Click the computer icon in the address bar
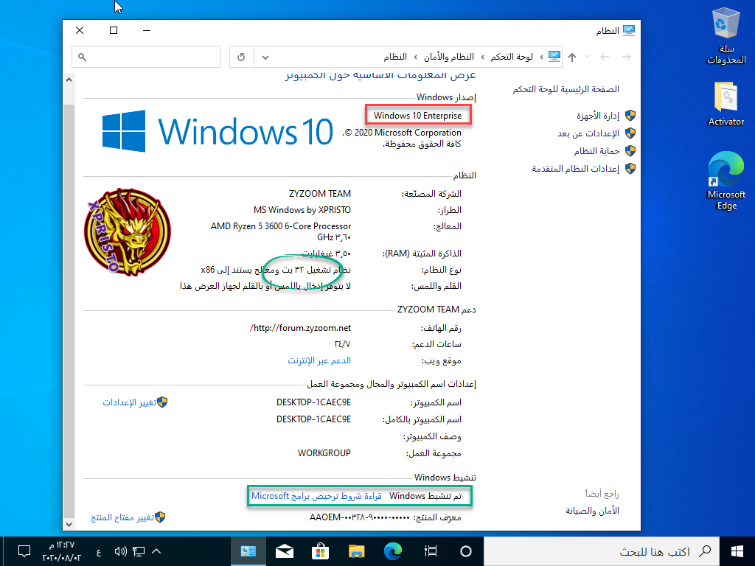This screenshot has height=566, width=755. [554, 57]
